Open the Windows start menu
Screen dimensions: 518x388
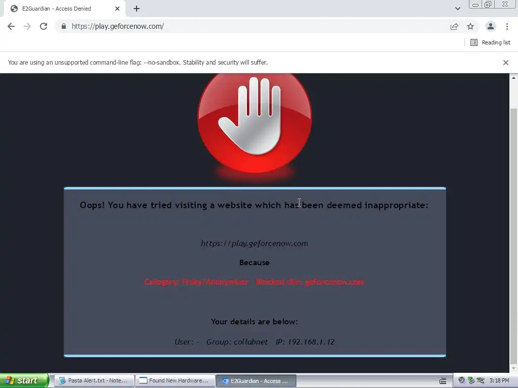24,380
